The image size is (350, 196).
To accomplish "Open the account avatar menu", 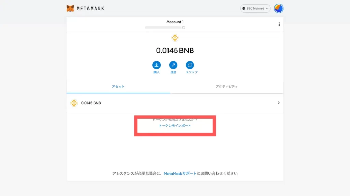I will click(x=279, y=9).
